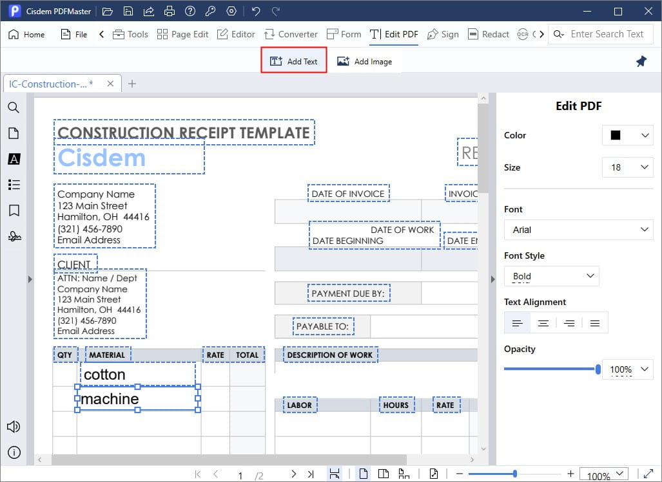The width and height of the screenshot is (662, 482).
Task: Select the text 'A' icon in left sidebar
Action: (14, 159)
